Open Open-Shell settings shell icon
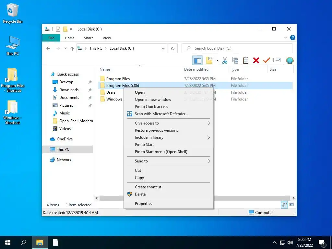 (x=290, y=61)
